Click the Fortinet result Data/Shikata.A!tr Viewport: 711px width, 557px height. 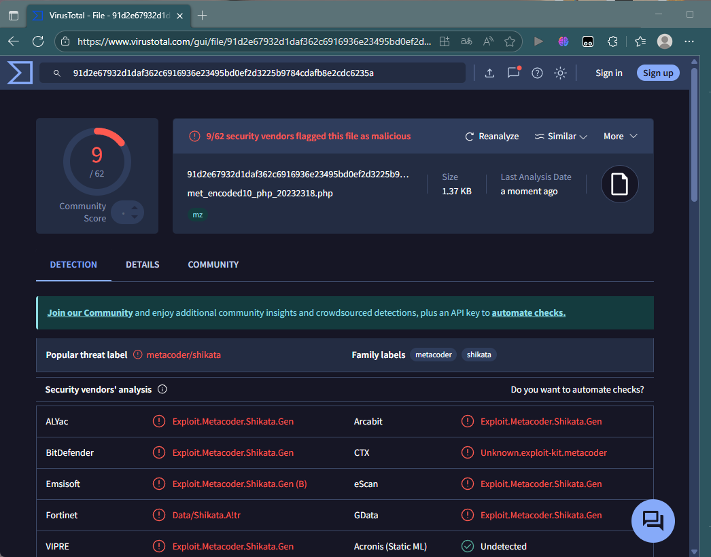pyautogui.click(x=207, y=516)
